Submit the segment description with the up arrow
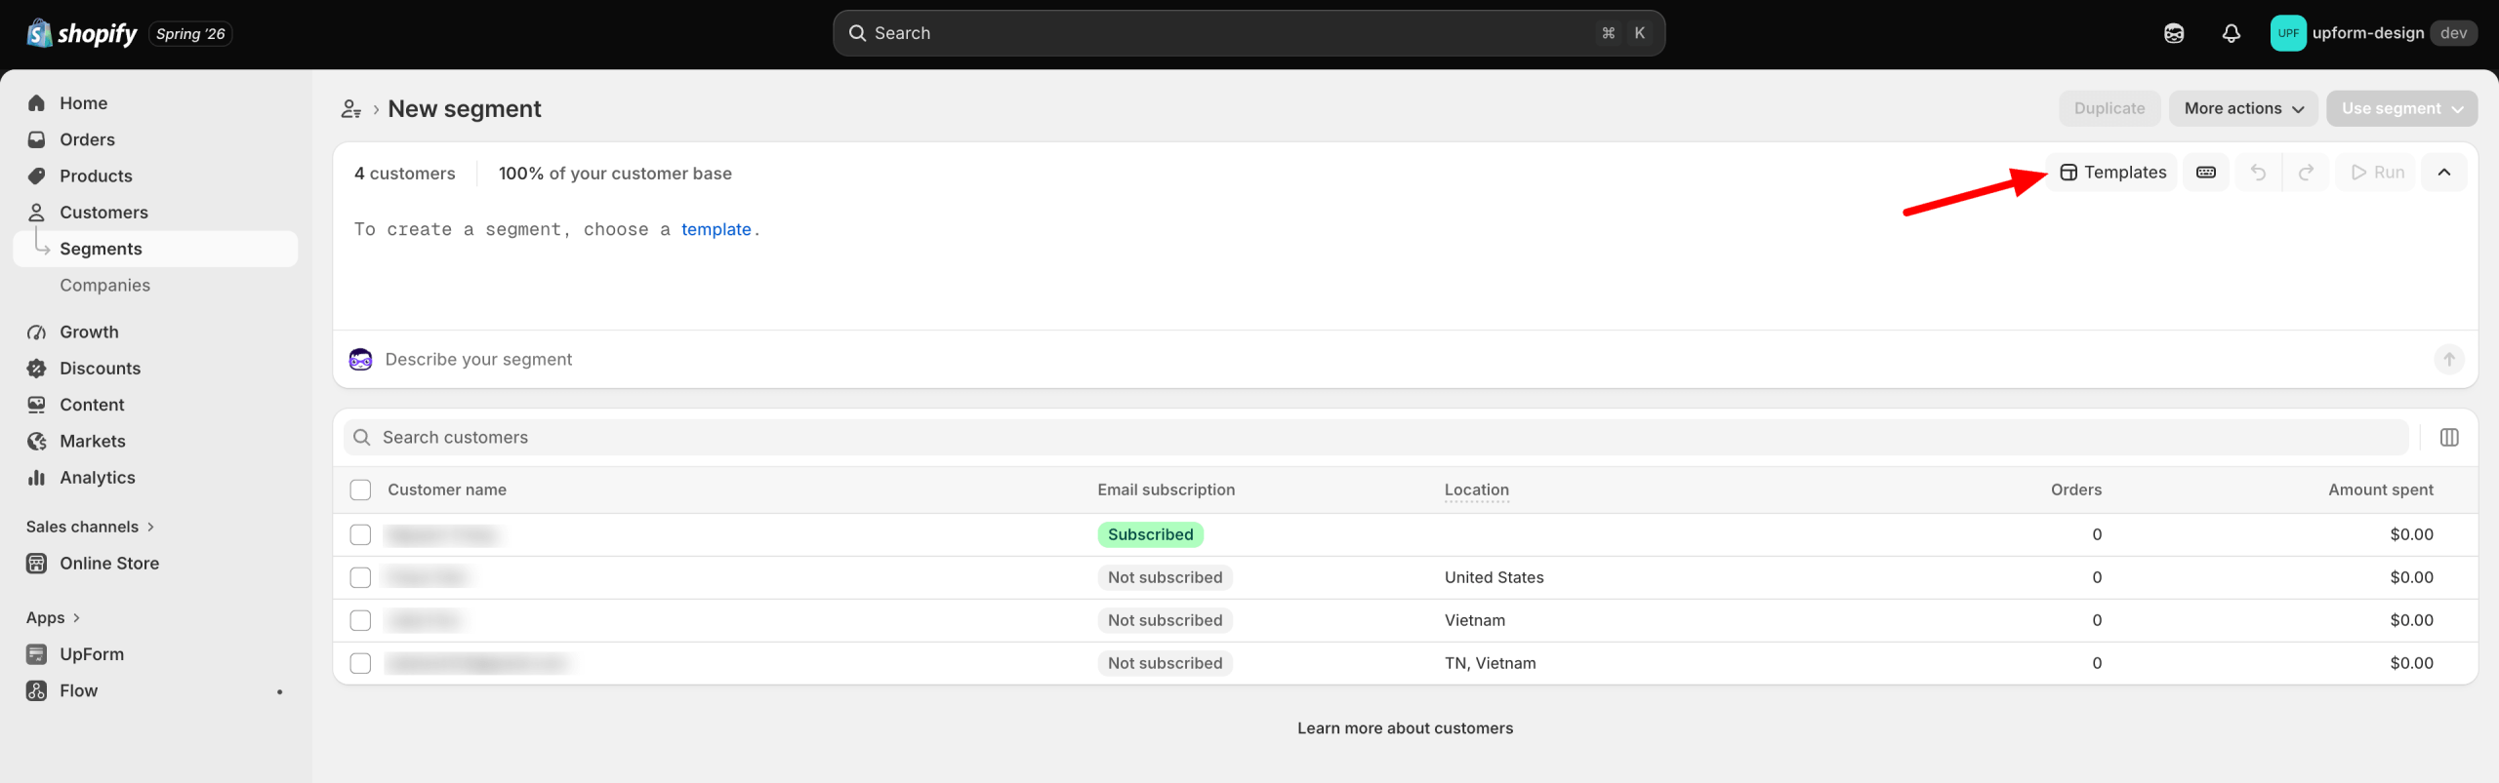2499x783 pixels. click(x=2449, y=360)
